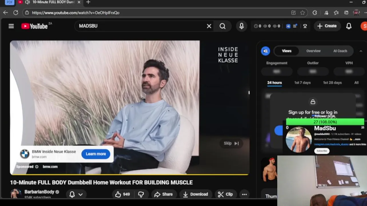Open a new browser tab

pyautogui.click(x=88, y=2)
